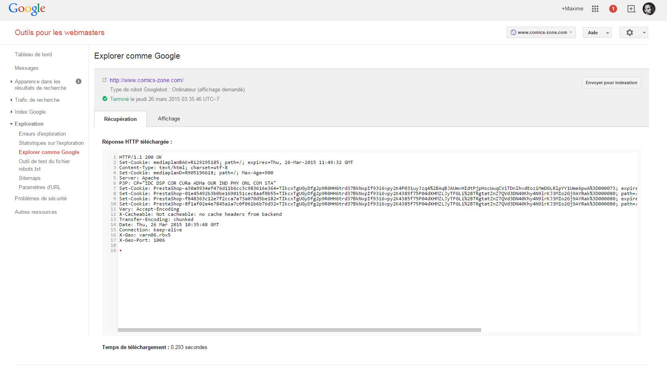Click the info icon beside Apparence dans les résultats

click(x=79, y=81)
